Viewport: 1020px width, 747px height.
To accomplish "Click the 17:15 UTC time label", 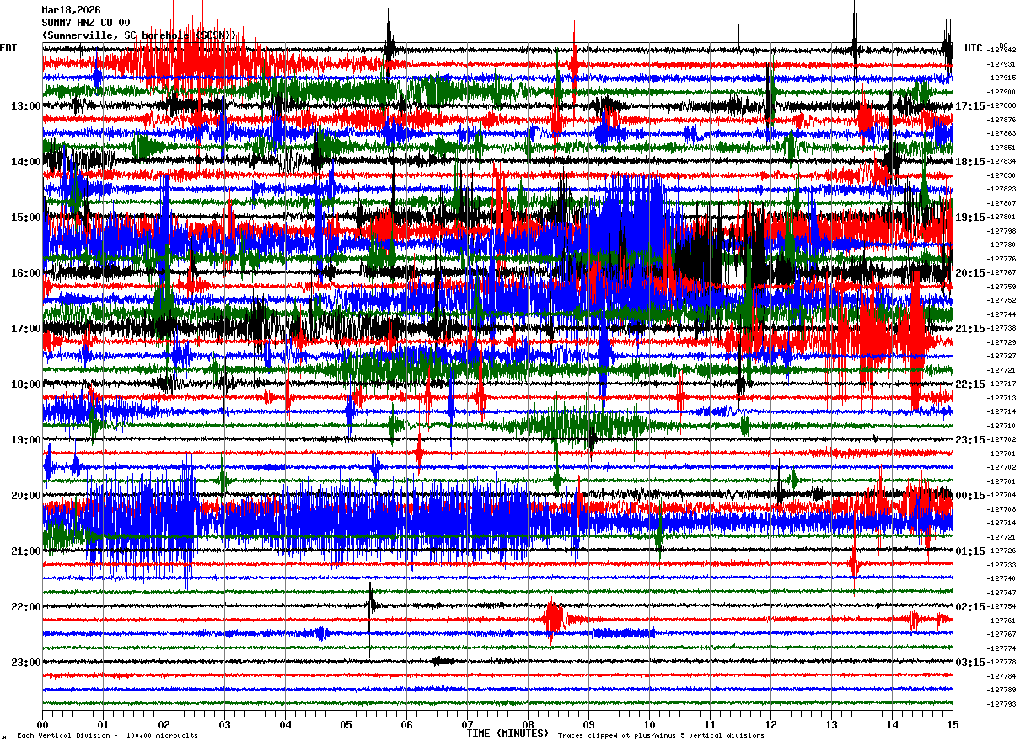I will click(x=970, y=106).
